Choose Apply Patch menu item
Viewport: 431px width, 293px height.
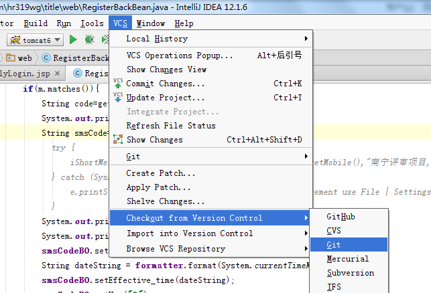pyautogui.click(x=210, y=187)
